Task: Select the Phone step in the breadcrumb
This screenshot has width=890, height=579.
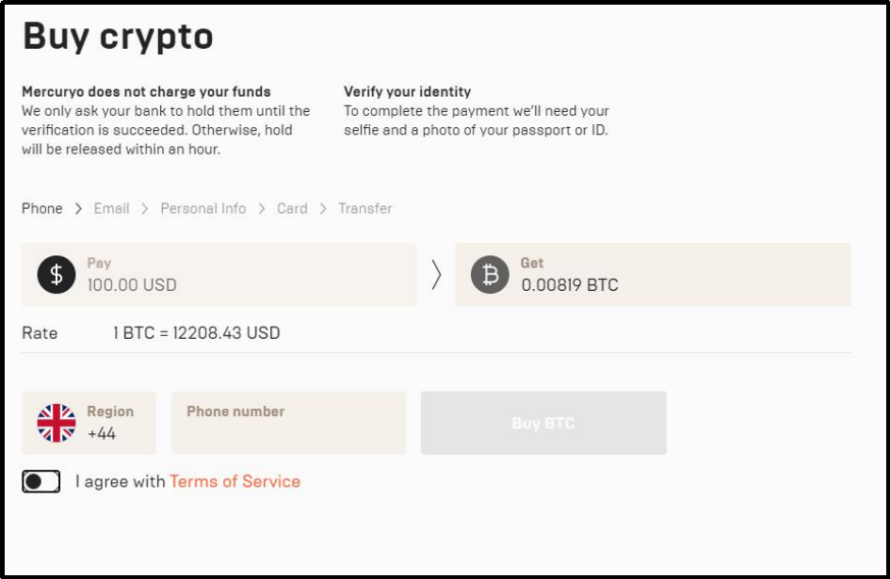Action: coord(42,209)
